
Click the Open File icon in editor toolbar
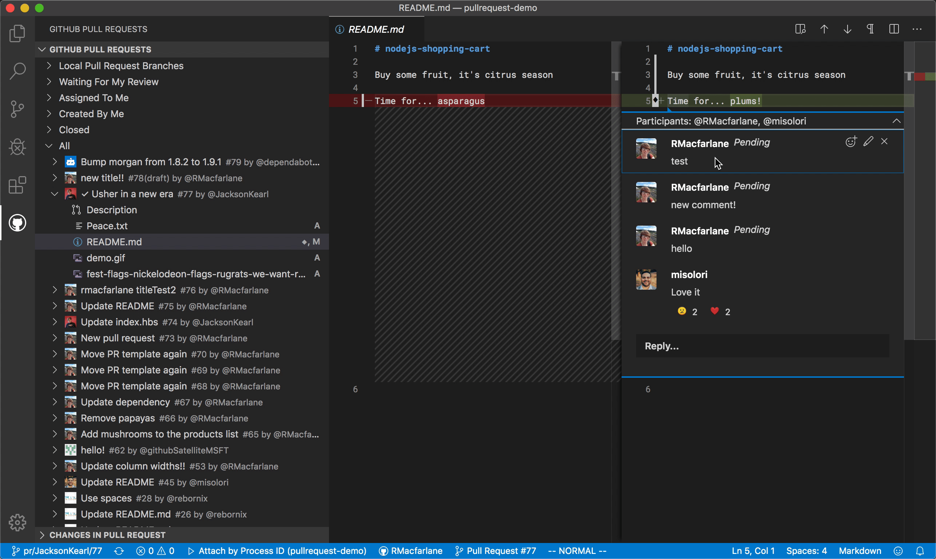click(800, 29)
